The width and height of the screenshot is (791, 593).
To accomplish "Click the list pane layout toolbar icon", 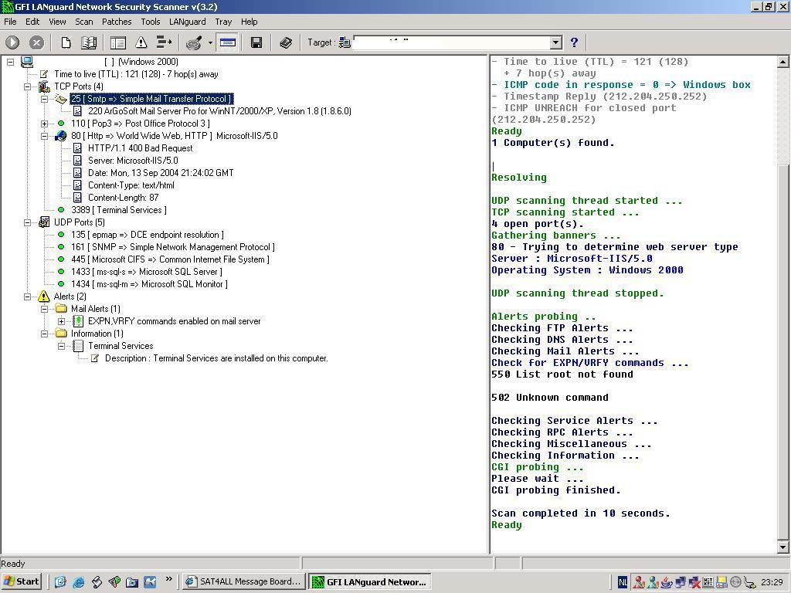I will (118, 43).
